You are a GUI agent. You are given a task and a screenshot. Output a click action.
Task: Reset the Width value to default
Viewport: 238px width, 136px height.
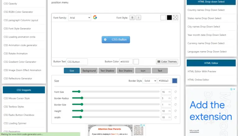(x=176, y=117)
